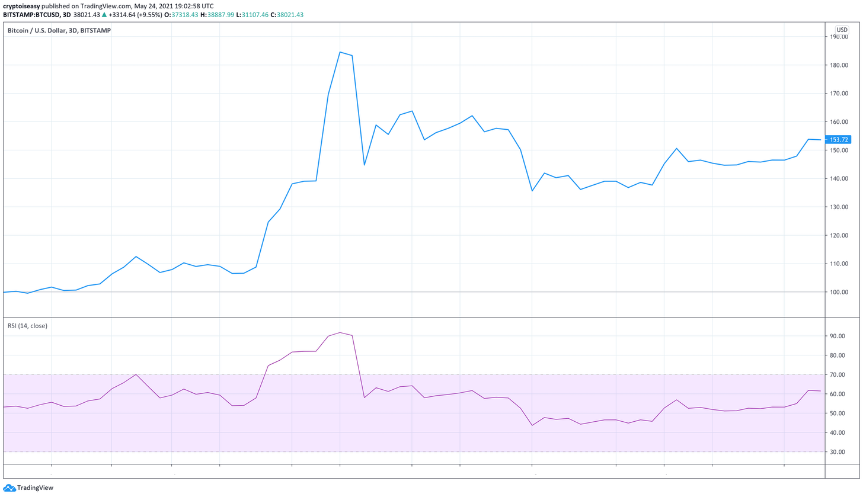Click the 'RSI (14, close)' indicator label
Image resolution: width=863 pixels, height=497 pixels.
pyautogui.click(x=27, y=326)
